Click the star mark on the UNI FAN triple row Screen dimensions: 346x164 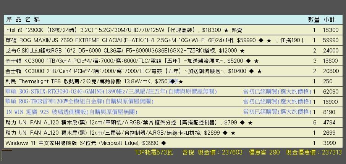pos(233,133)
